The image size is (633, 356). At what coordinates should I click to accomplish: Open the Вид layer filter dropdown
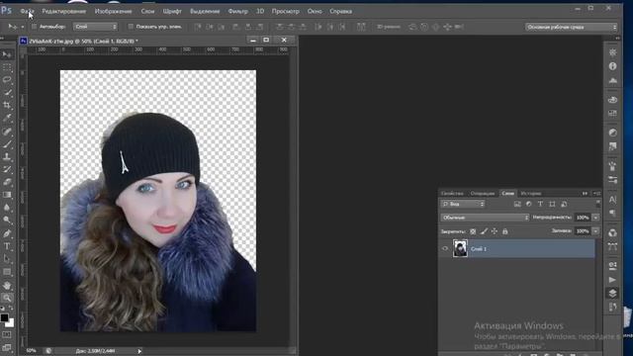463,205
